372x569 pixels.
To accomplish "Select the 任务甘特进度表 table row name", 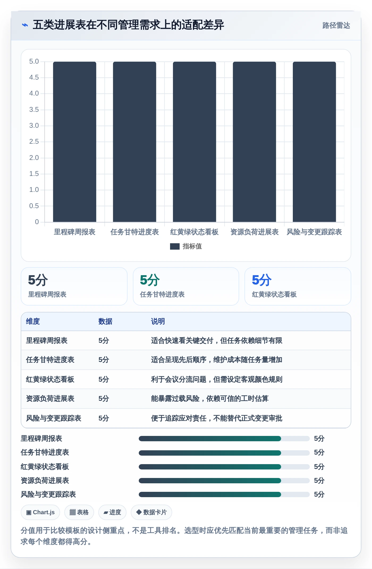I will (50, 360).
